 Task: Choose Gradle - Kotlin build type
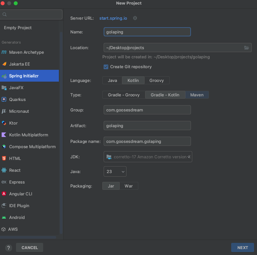pos(165,95)
